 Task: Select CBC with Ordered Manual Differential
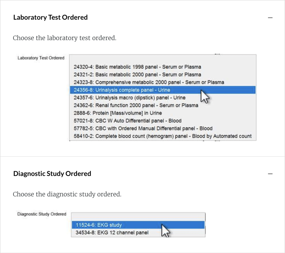[x=143, y=128]
